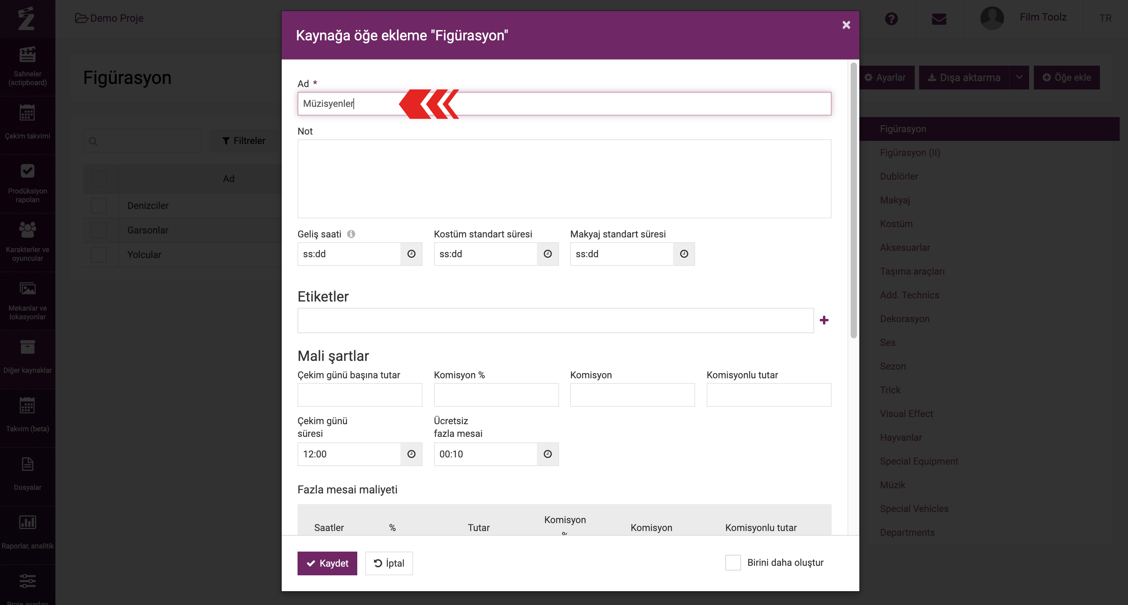The width and height of the screenshot is (1128, 605).
Task: Open the Filtreler filter panel
Action: pos(244,140)
